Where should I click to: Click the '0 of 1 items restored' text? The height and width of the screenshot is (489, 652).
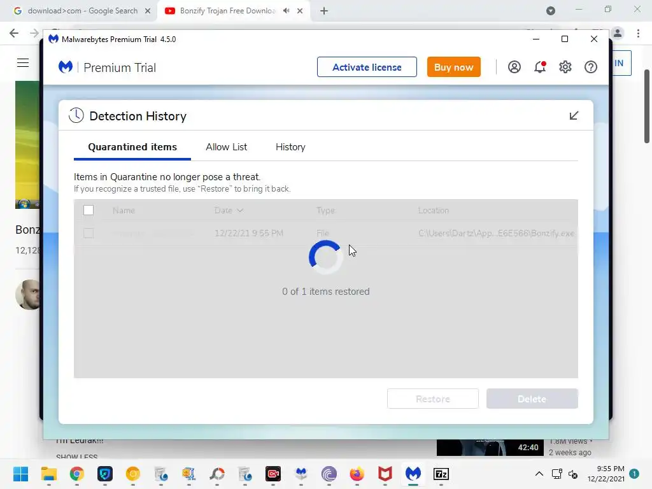click(x=325, y=292)
